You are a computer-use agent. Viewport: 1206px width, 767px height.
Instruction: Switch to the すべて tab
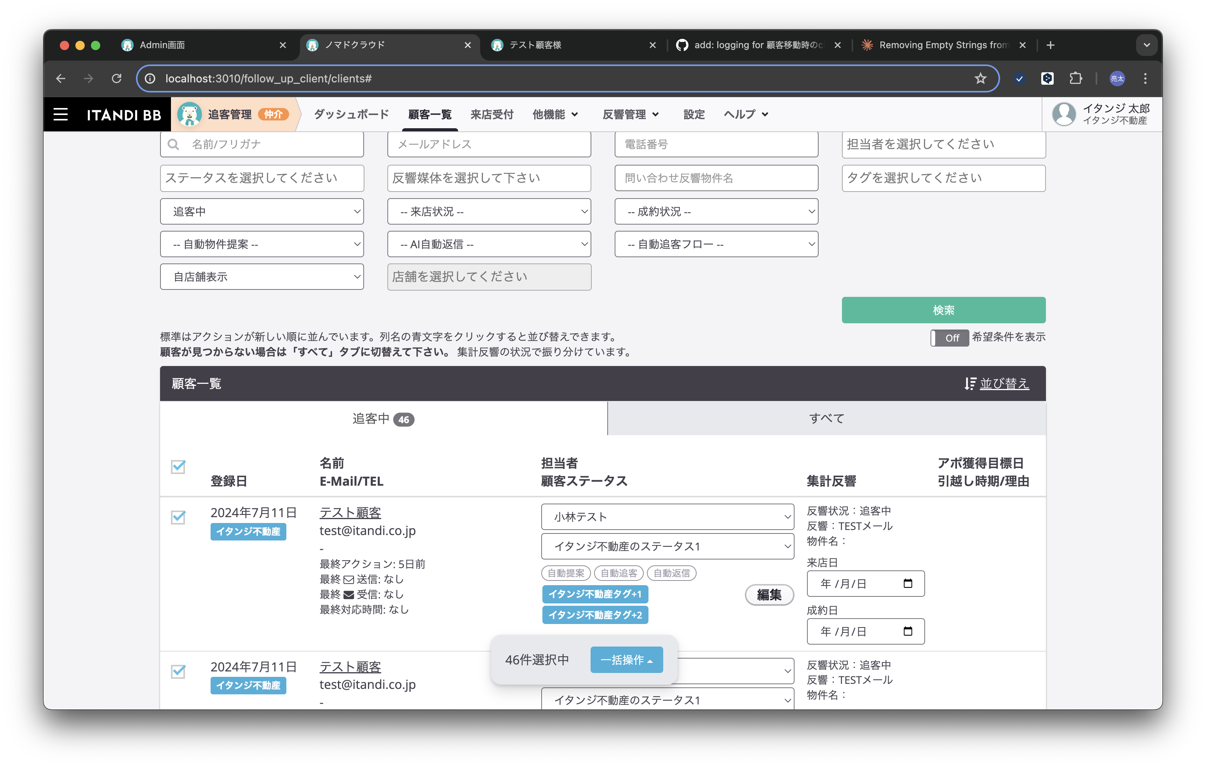pos(826,418)
